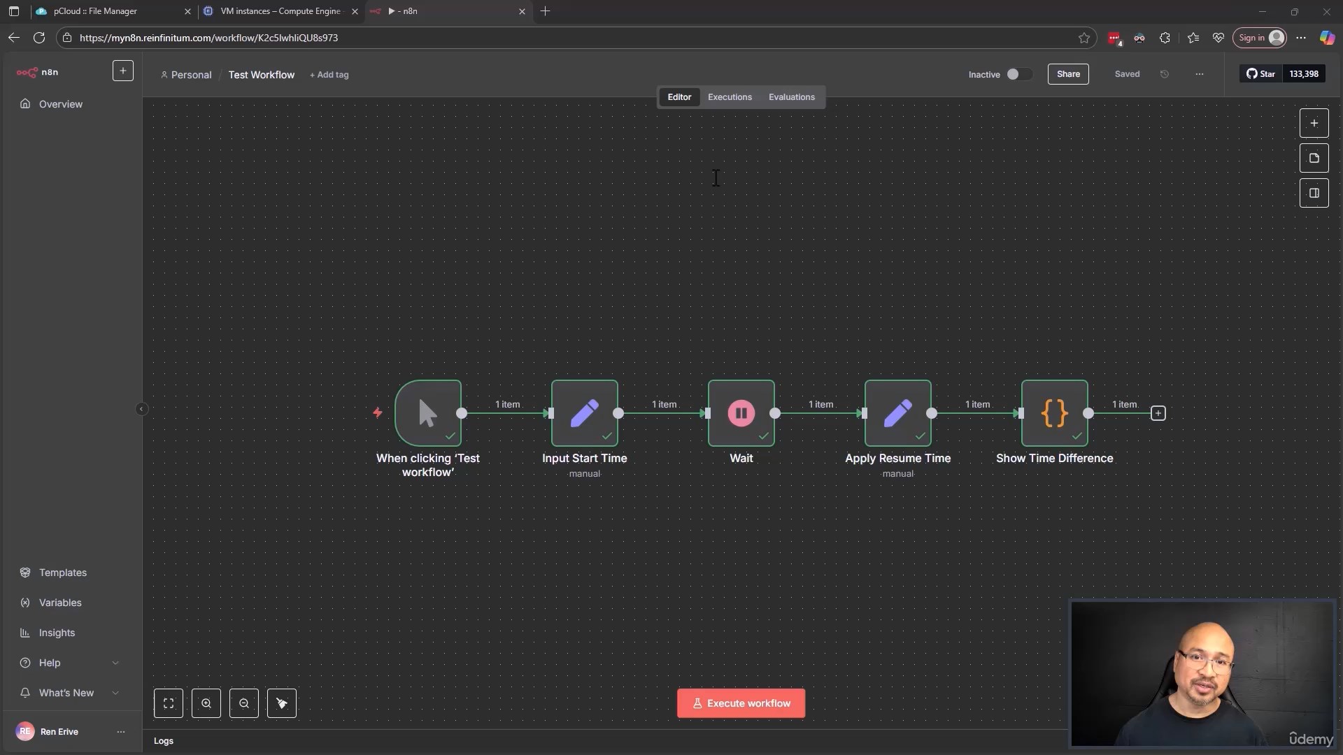Click the Add tag field
Viewport: 1343px width, 755px height.
pos(329,75)
